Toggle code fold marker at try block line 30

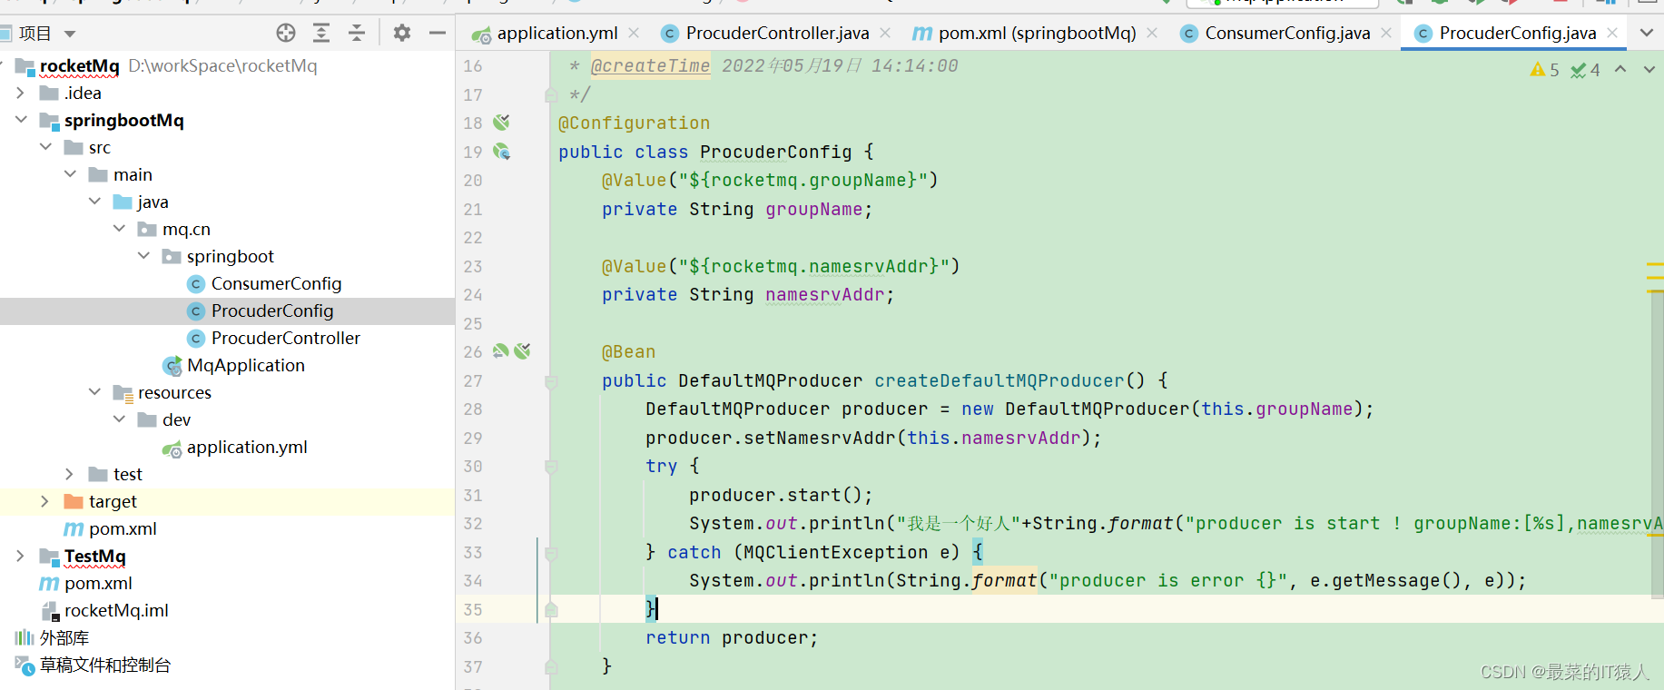point(551,467)
